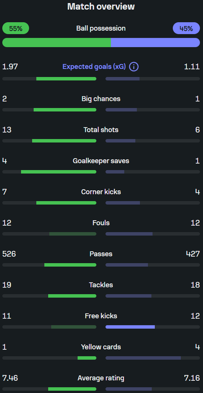The image size is (203, 393).
Task: Click the Passes value 427
Action: click(193, 254)
